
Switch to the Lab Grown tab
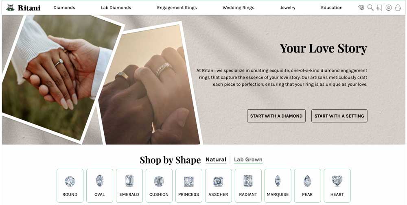[x=248, y=159]
